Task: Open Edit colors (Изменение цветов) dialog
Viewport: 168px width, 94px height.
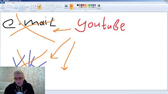Action: (x=99, y=7)
